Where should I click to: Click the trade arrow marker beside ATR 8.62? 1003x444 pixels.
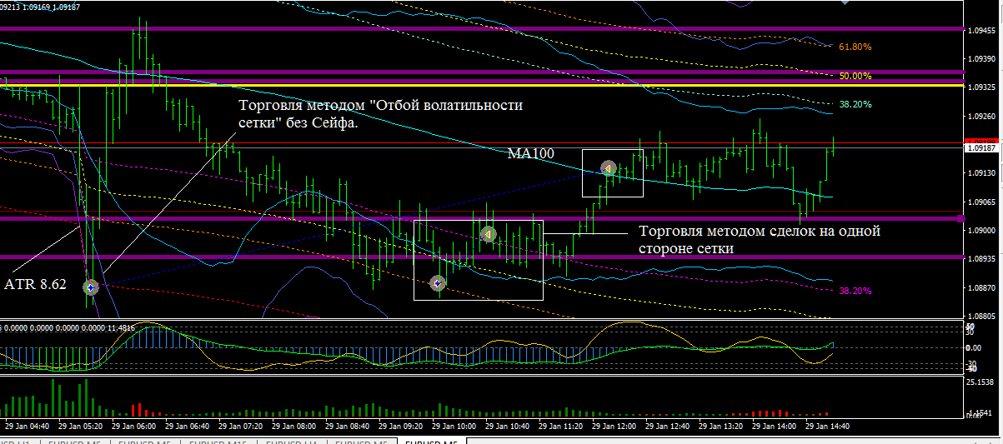[91, 287]
